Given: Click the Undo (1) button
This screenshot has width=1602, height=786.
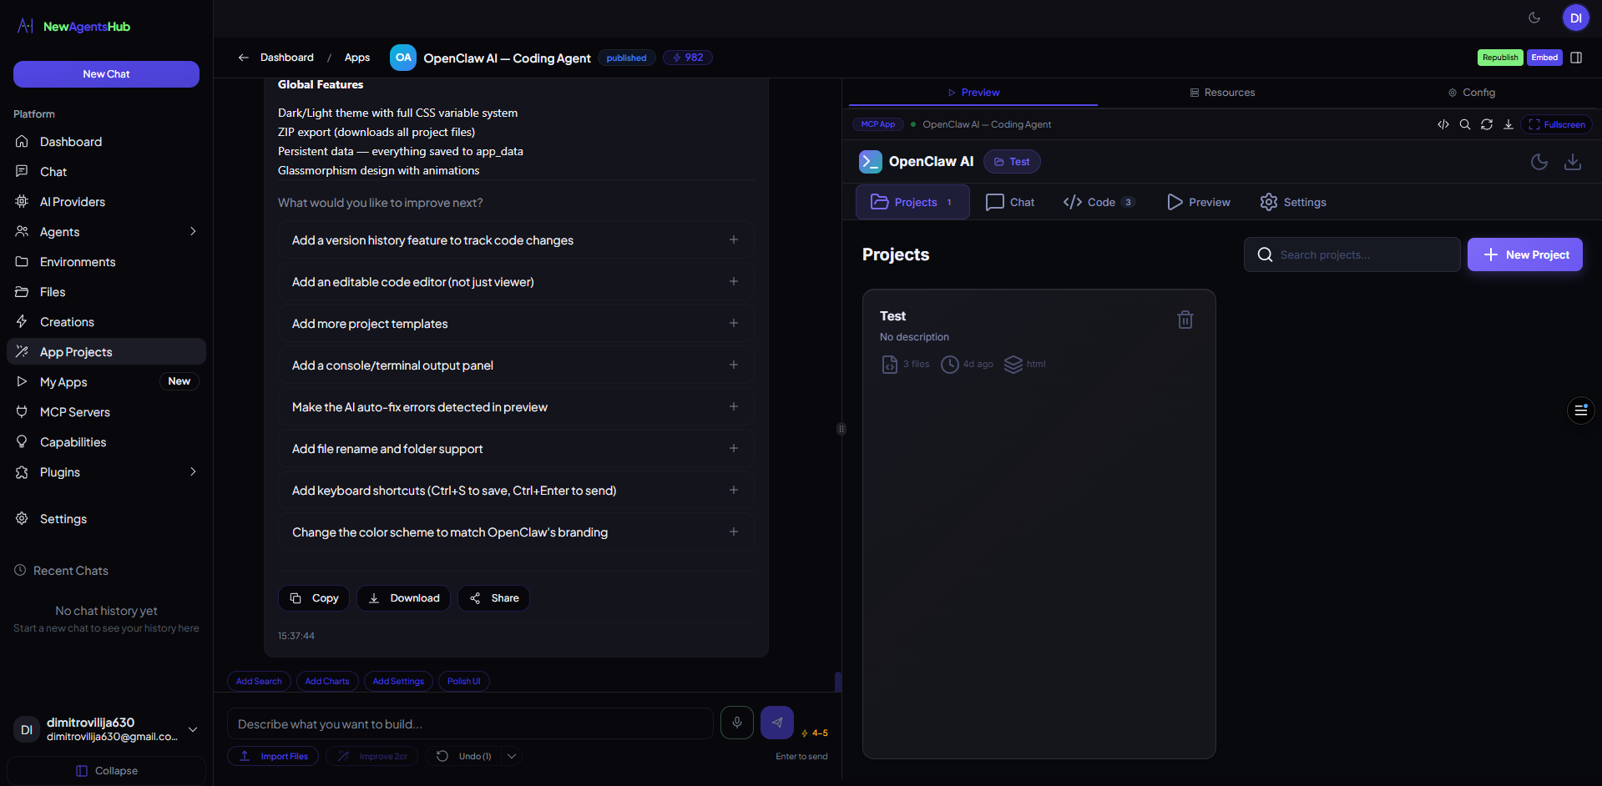Looking at the screenshot, I should pyautogui.click(x=465, y=756).
